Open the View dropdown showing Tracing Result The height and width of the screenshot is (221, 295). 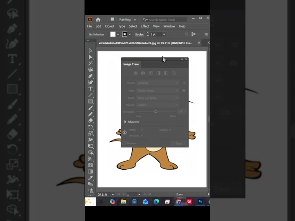pos(158,91)
